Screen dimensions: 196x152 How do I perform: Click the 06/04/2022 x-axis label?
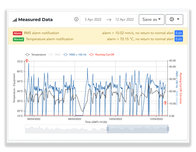click(34, 119)
